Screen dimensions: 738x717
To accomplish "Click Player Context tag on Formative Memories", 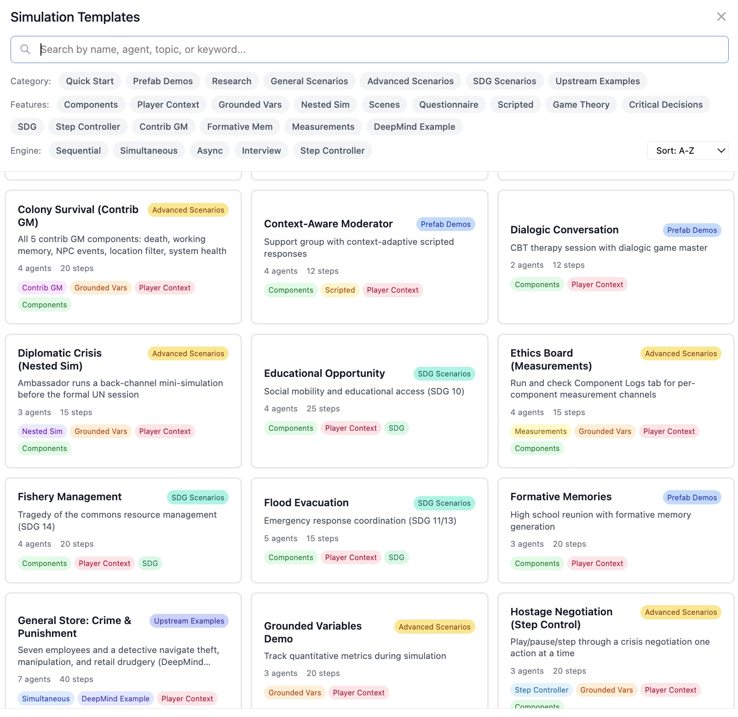I will coord(597,563).
